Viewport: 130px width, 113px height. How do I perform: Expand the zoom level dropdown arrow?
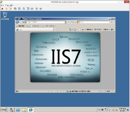112,91
